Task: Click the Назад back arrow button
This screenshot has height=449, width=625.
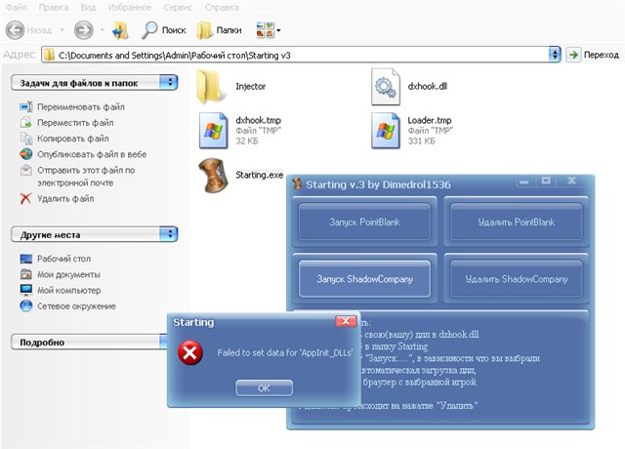Action: (x=16, y=30)
